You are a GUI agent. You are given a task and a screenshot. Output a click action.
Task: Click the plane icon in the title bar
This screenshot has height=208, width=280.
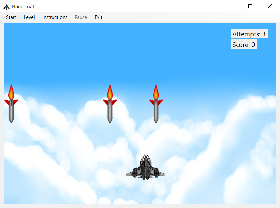7,6
